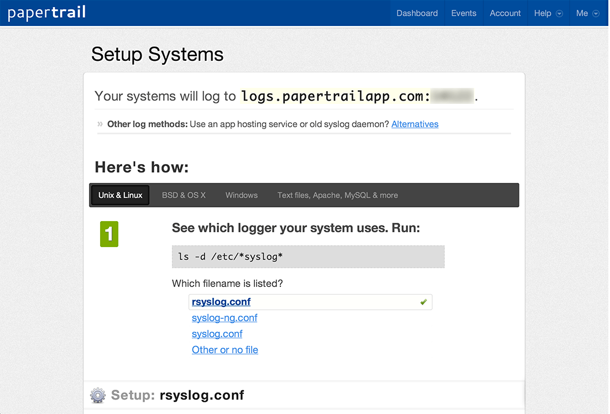Open the Help dropdown arrow
The image size is (610, 414).
(x=560, y=14)
